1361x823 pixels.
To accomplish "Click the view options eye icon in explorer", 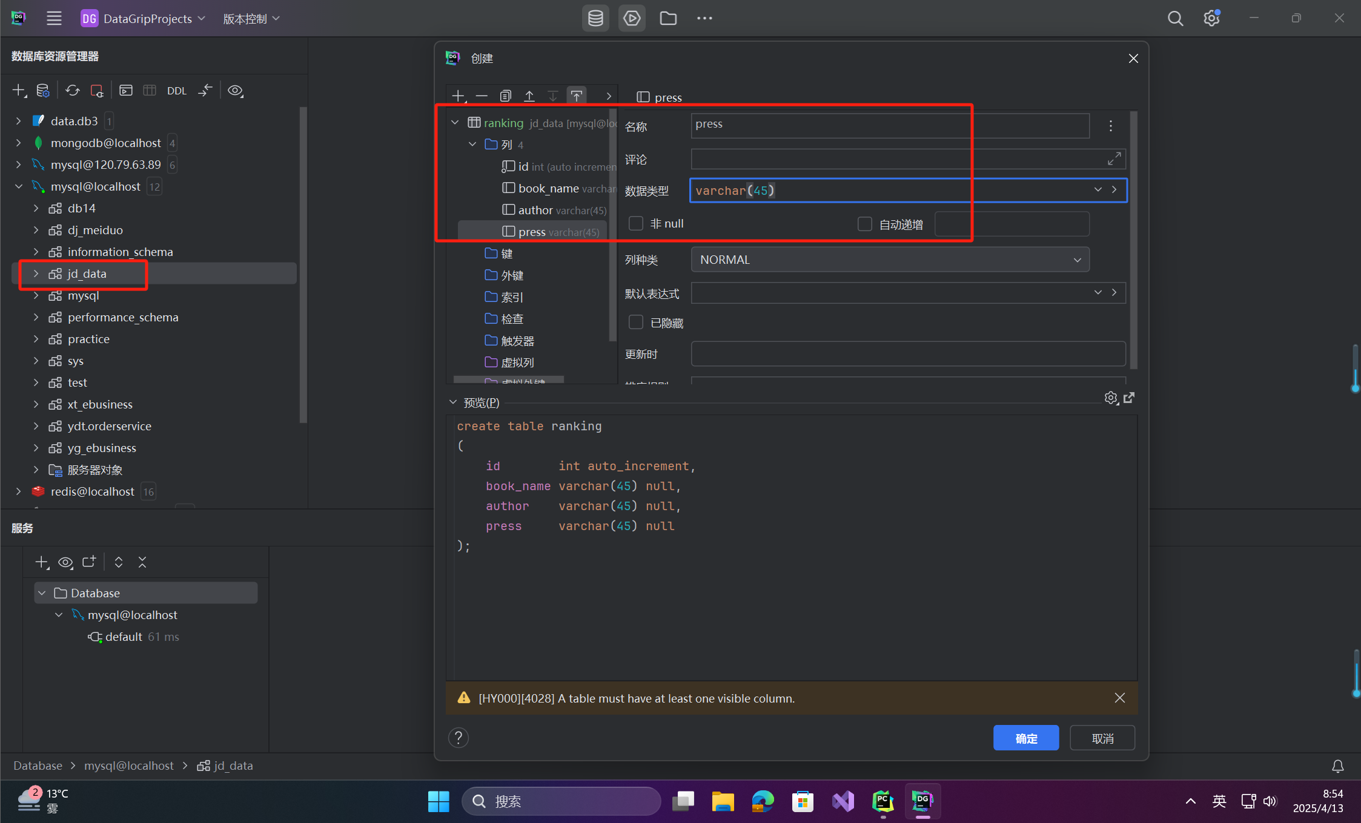I will click(x=235, y=91).
